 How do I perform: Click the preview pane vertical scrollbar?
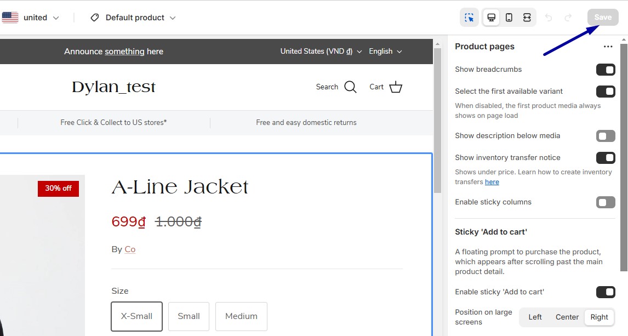pos(437,120)
